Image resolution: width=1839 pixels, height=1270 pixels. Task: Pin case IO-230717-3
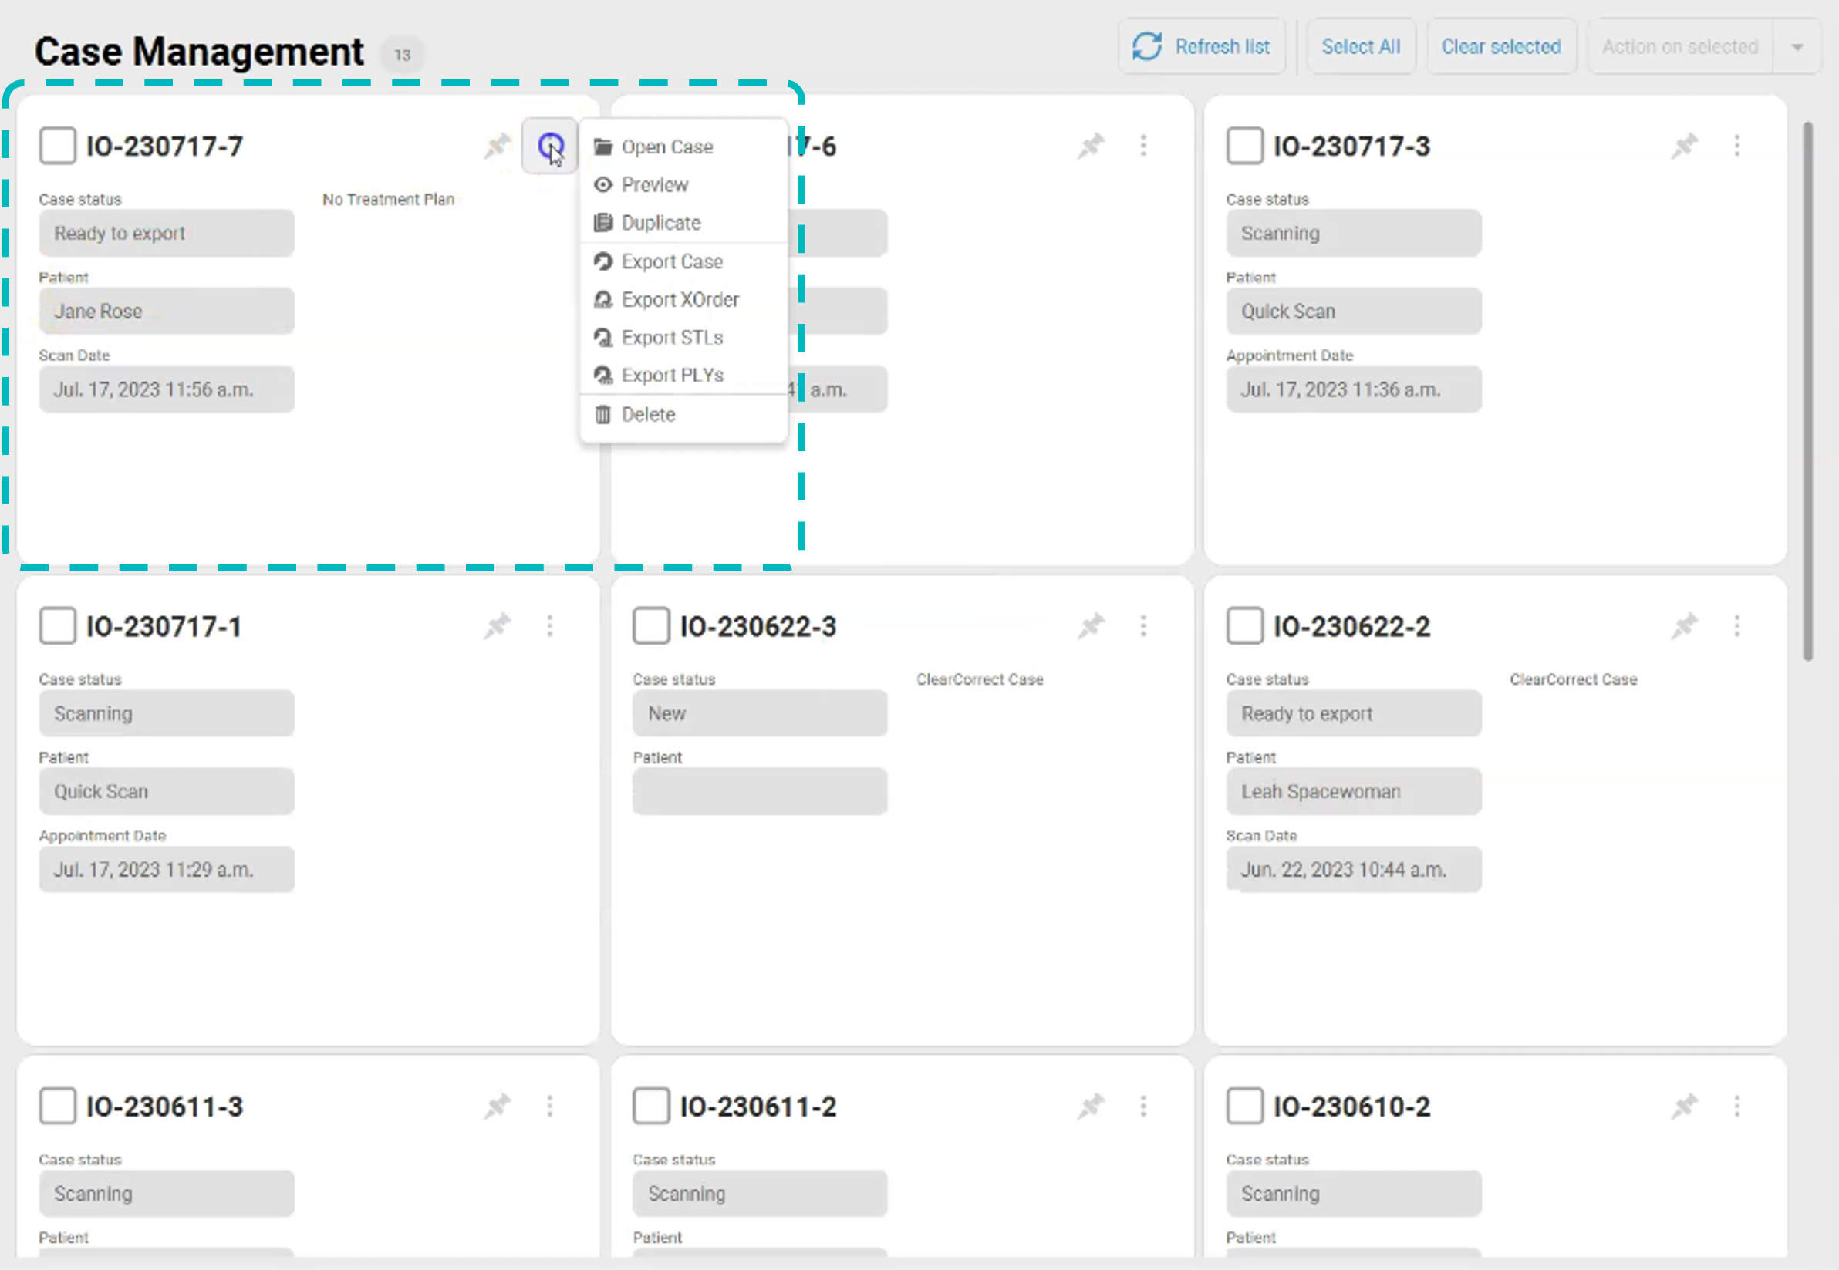(x=1685, y=146)
